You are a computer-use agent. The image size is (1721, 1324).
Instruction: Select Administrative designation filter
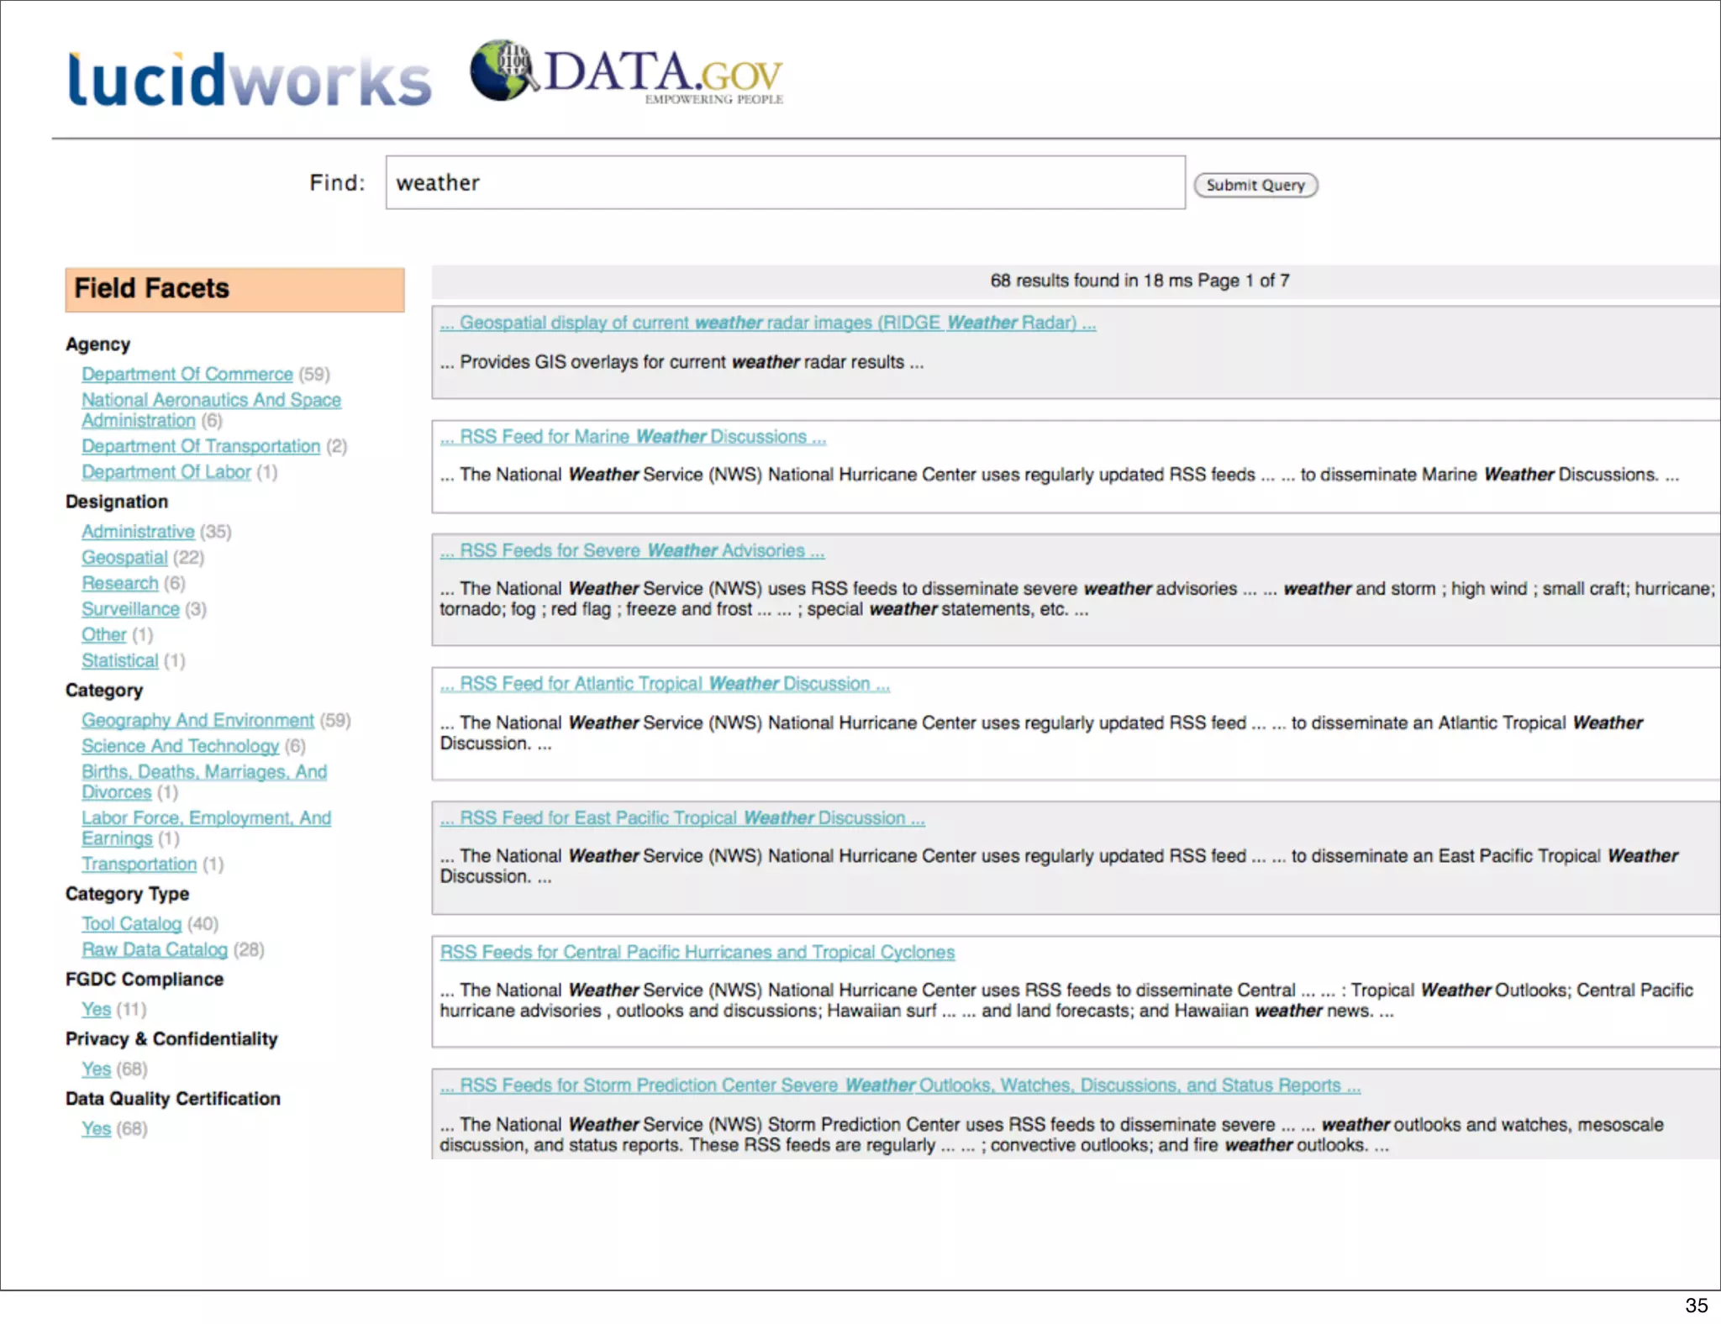(x=138, y=532)
